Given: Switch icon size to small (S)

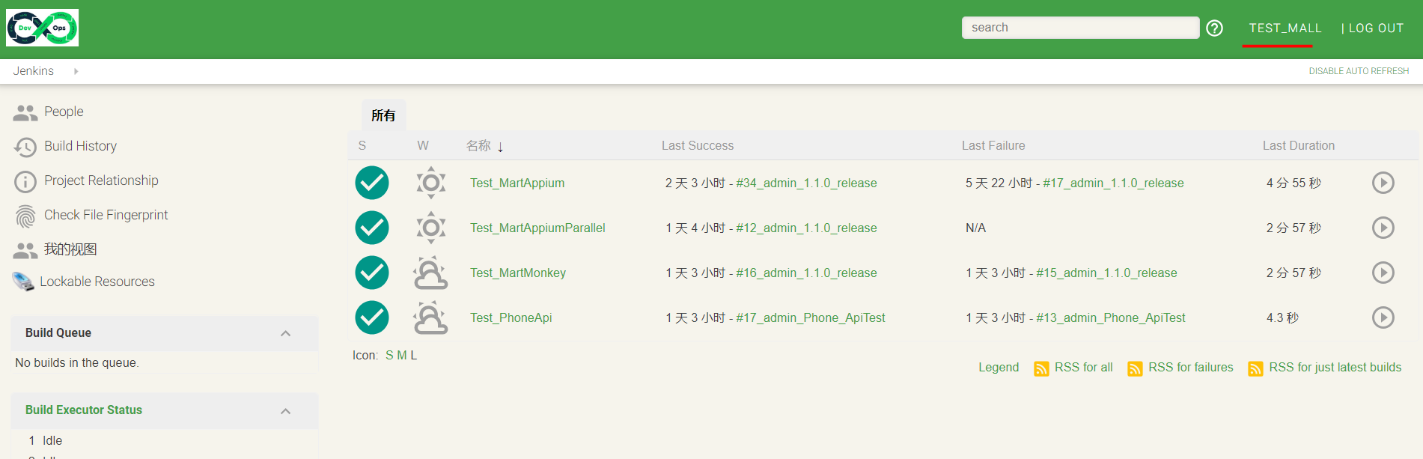Looking at the screenshot, I should pyautogui.click(x=389, y=356).
